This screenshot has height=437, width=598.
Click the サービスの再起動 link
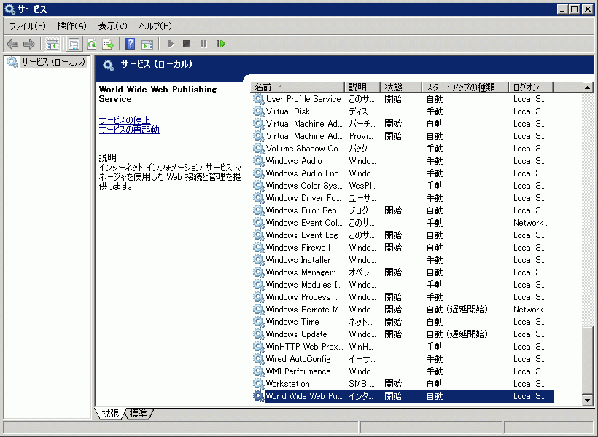tap(129, 129)
